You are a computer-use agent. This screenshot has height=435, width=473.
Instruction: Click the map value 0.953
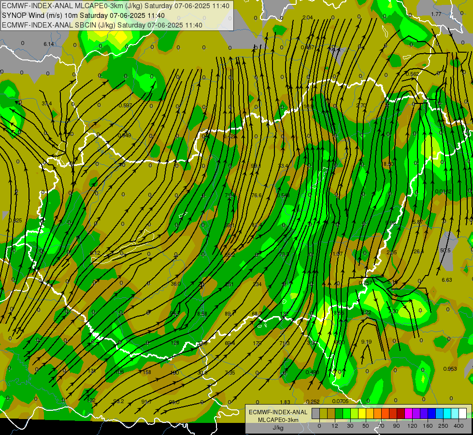click(x=450, y=369)
